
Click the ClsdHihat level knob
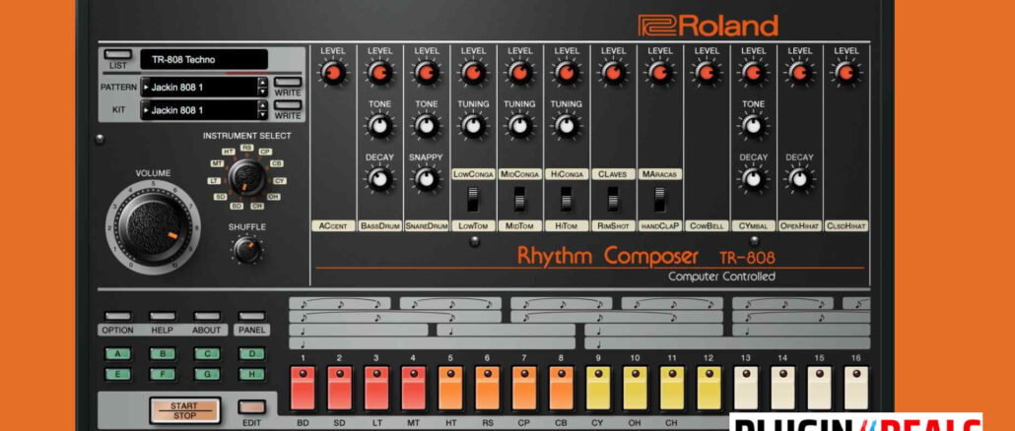click(846, 73)
